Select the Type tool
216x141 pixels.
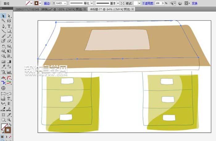pyautogui.click(x=9, y=26)
